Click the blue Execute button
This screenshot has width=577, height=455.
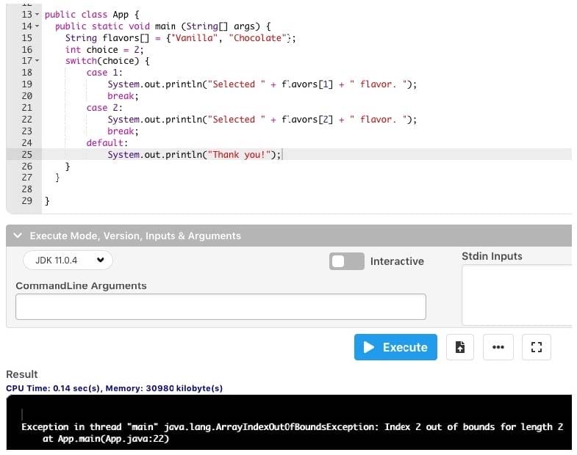point(395,347)
